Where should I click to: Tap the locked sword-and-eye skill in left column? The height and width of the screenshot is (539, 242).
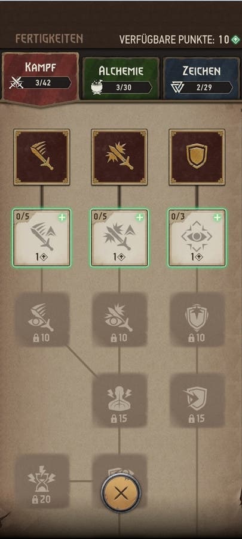(42, 319)
